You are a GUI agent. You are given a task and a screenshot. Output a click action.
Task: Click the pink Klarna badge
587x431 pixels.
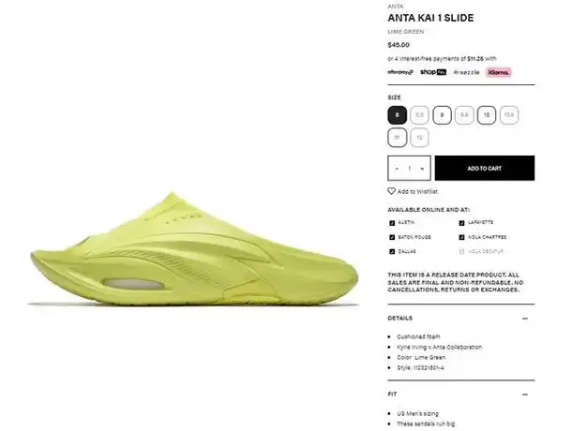point(499,72)
